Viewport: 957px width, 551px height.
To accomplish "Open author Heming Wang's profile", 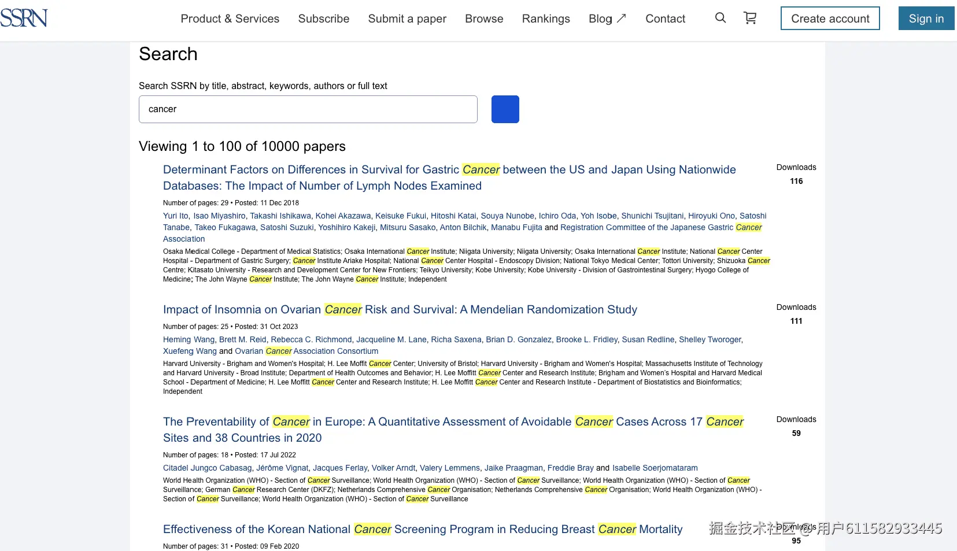I will click(189, 339).
